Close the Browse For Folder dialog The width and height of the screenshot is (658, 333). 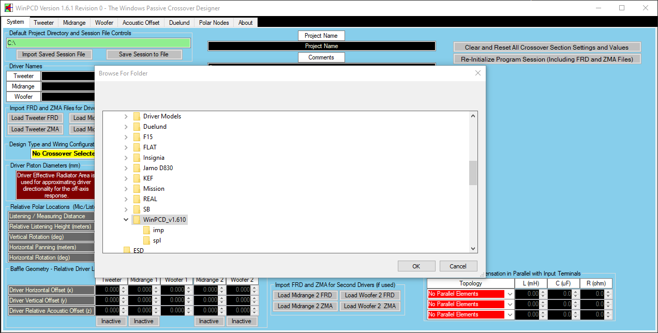click(478, 73)
